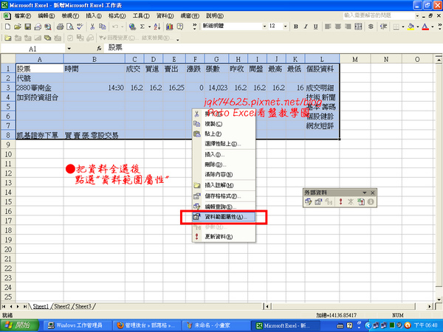Image resolution: width=443 pixels, height=332 pixels.
Task: Switch to the Sheet2 tab
Action: click(x=62, y=306)
